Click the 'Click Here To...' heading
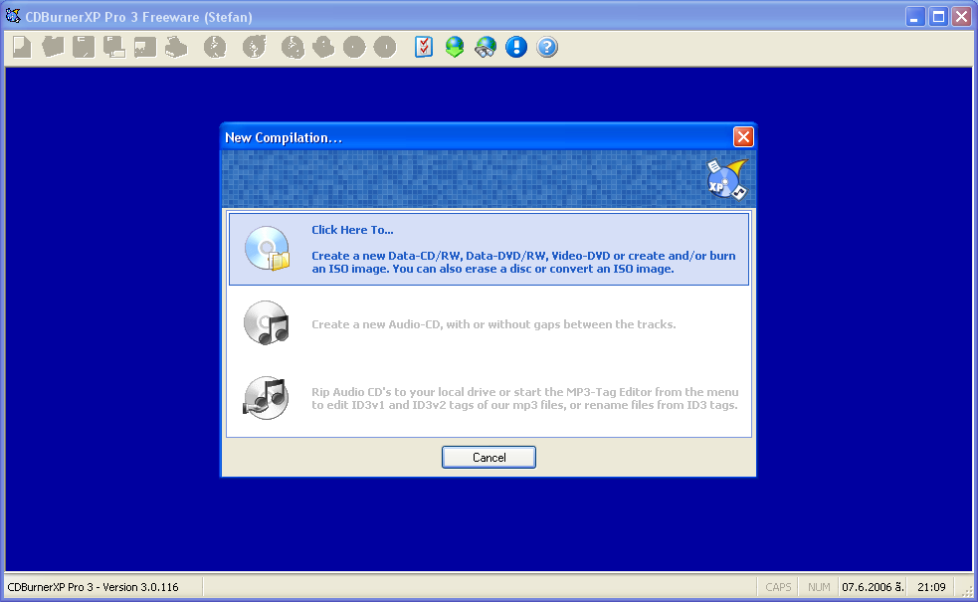This screenshot has height=602, width=978. click(352, 230)
